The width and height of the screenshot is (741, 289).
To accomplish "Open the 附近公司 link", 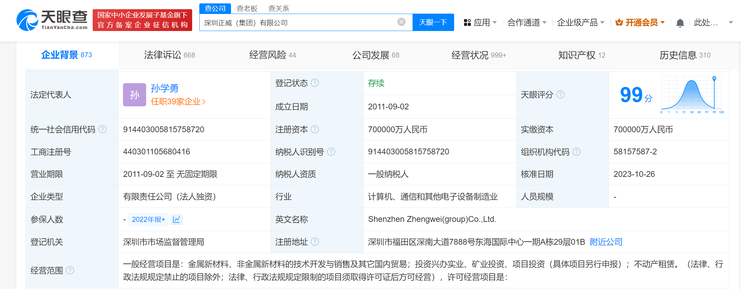I will 606,242.
